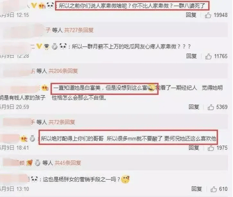Expand the 共72条回复 replies
233x197 pixels.
tap(62, 122)
